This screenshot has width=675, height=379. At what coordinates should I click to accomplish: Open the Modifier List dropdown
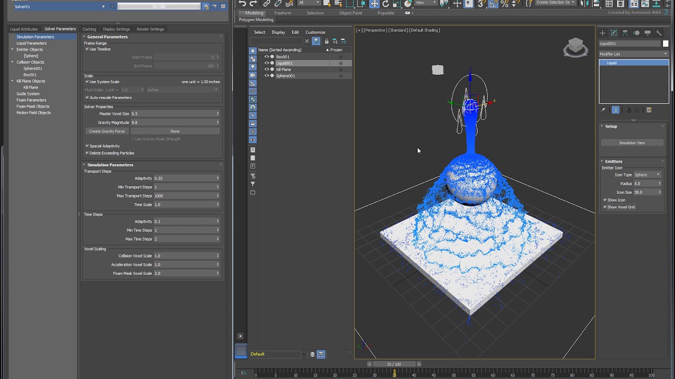(x=633, y=54)
